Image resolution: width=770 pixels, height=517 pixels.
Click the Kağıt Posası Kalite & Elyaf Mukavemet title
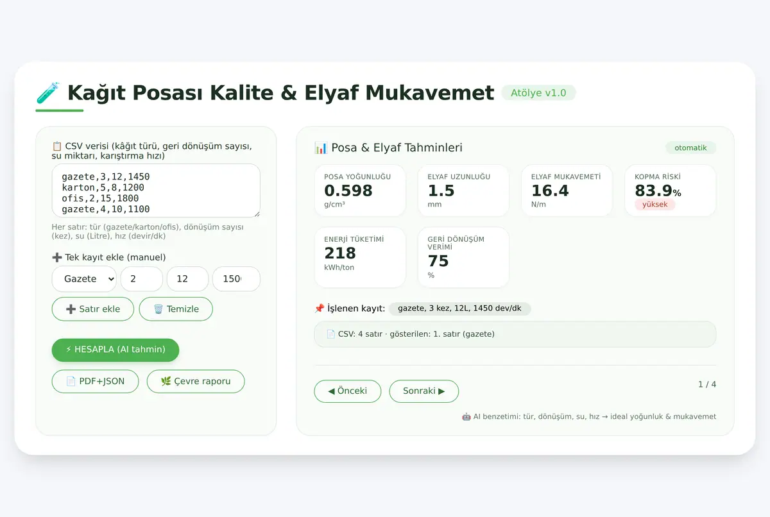pyautogui.click(x=280, y=93)
